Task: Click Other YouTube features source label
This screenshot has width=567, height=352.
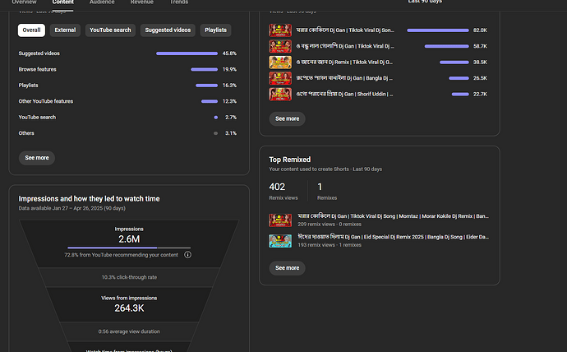Action: coord(45,101)
